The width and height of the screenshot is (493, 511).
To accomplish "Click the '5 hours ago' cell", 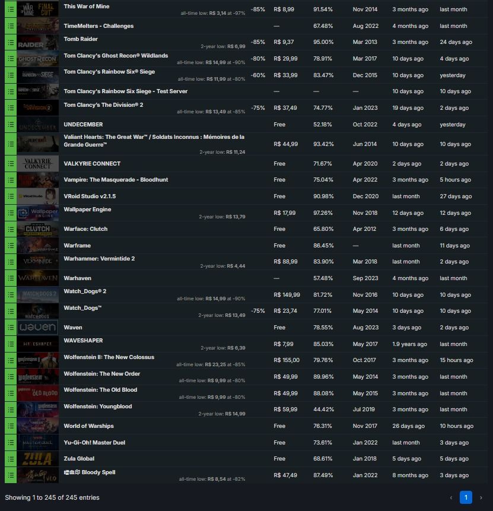I will click(x=455, y=180).
